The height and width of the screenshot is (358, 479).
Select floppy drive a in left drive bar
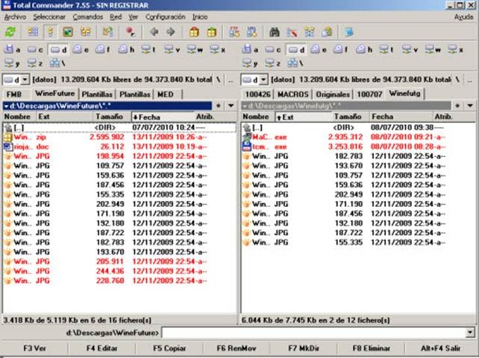(13, 49)
